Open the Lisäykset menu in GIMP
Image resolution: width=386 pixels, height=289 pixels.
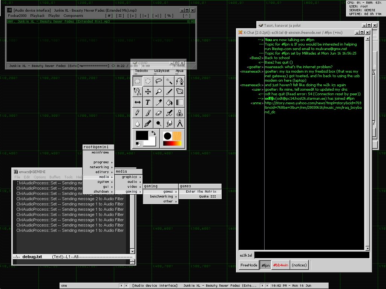162,71
